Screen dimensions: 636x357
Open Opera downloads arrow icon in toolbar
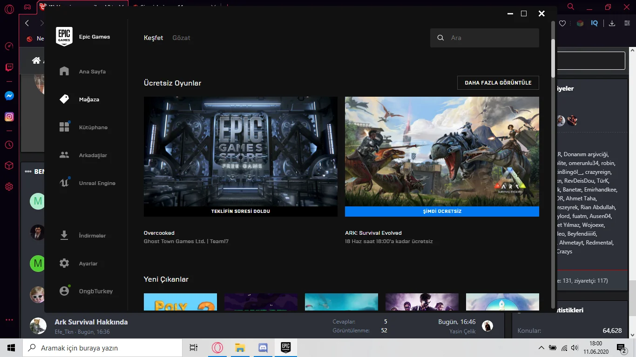tap(612, 23)
